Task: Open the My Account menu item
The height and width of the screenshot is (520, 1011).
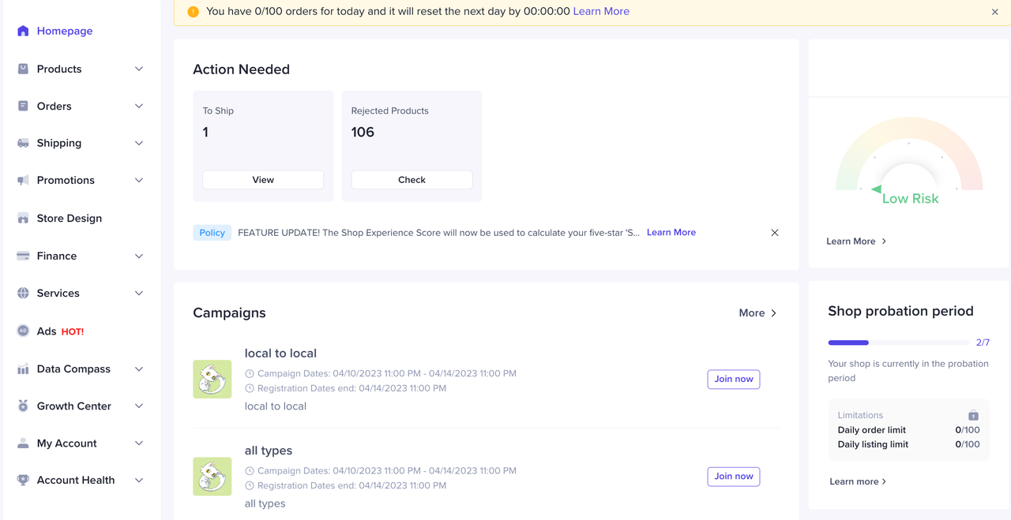Action: (66, 443)
